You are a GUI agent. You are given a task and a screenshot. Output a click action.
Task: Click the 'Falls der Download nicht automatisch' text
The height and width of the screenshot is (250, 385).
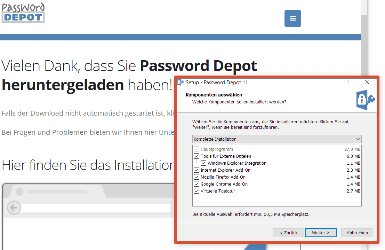[x=88, y=113]
